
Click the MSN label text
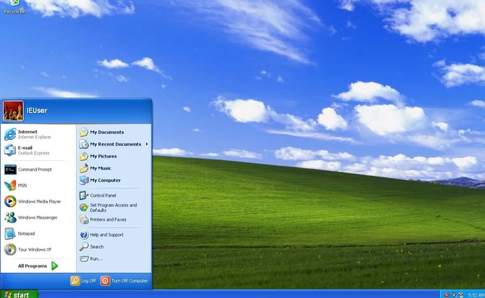(22, 185)
